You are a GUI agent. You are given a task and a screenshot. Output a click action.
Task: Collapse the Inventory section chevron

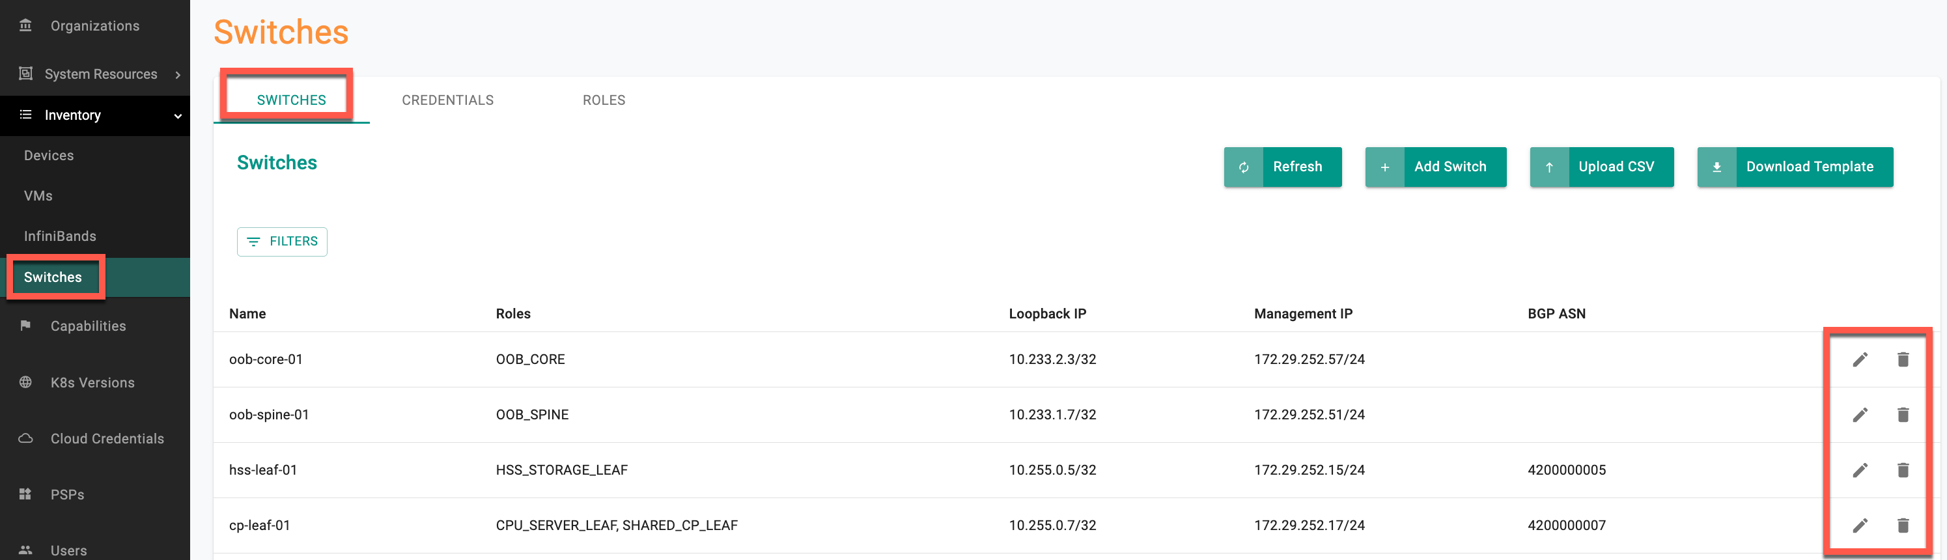(178, 116)
